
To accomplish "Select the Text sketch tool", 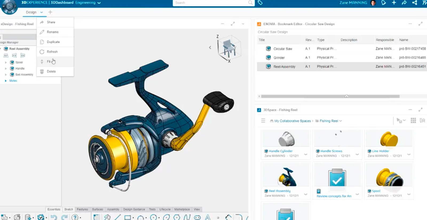I will [208, 217].
